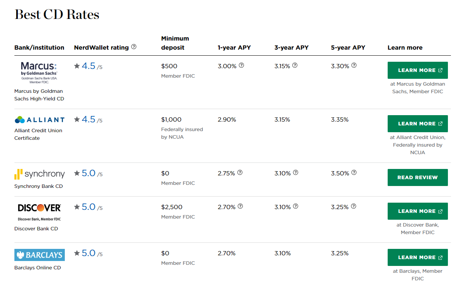Click Discover 5-year APY 3.25% info icon
Screen dimensions: 468x286
pyautogui.click(x=354, y=206)
